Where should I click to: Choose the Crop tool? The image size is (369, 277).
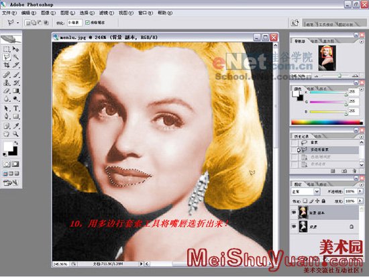click(7, 65)
